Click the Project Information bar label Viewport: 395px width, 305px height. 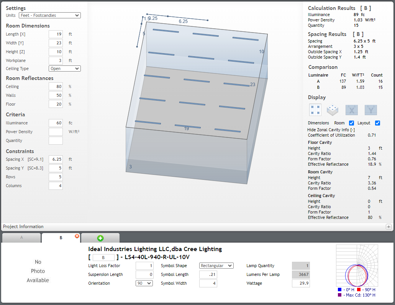(x=23, y=227)
